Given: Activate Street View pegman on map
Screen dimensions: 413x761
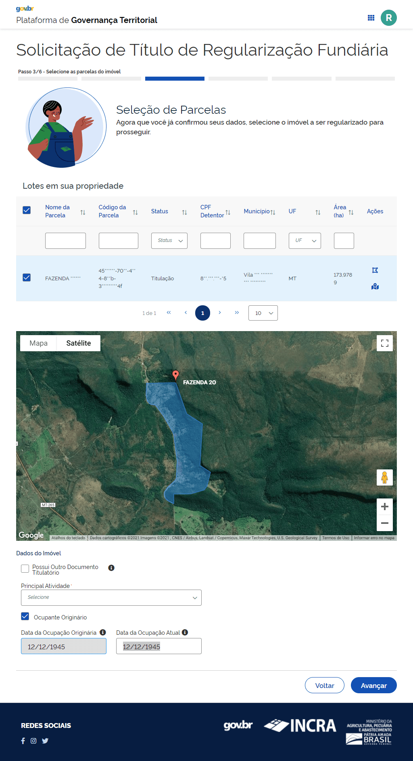Looking at the screenshot, I should pos(384,477).
